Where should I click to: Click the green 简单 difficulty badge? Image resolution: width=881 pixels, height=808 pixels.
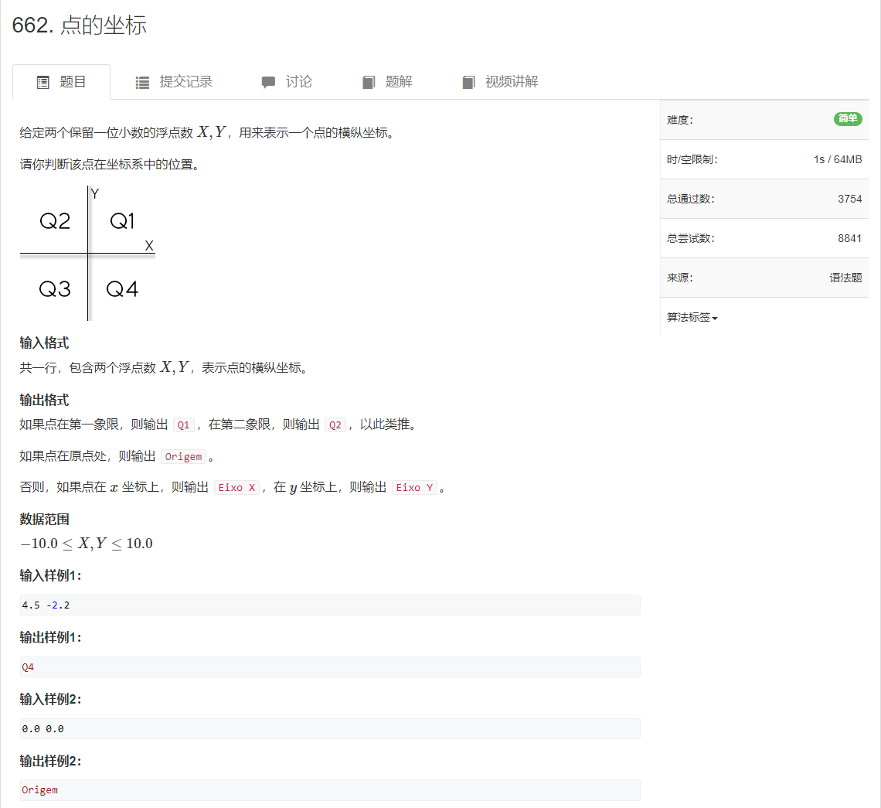pyautogui.click(x=848, y=118)
